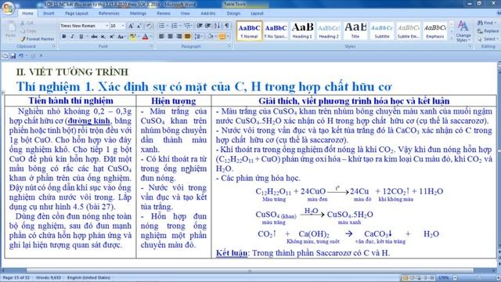Toggle Justify alignment
501x282 pixels.
[x=188, y=37]
